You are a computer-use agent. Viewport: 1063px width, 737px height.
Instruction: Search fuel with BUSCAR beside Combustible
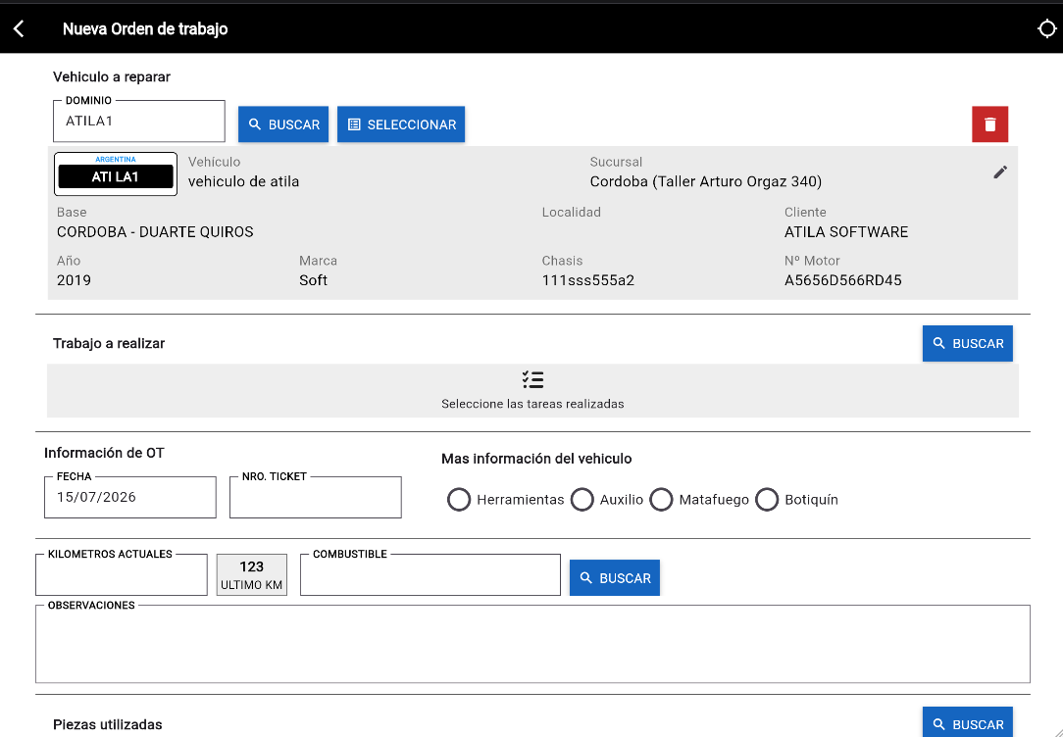click(614, 578)
